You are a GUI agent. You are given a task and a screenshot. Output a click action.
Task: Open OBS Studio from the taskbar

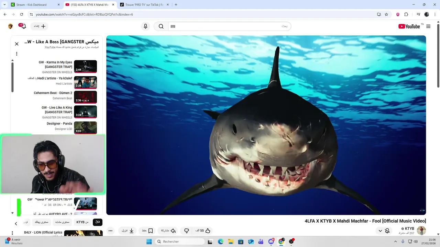[291, 242]
